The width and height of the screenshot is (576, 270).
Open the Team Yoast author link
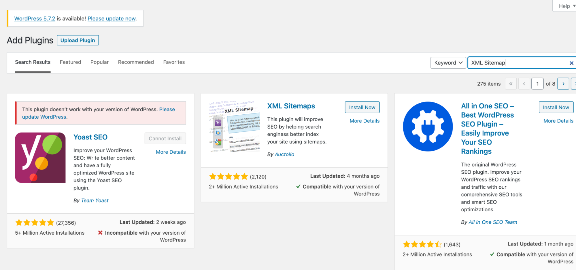95,200
